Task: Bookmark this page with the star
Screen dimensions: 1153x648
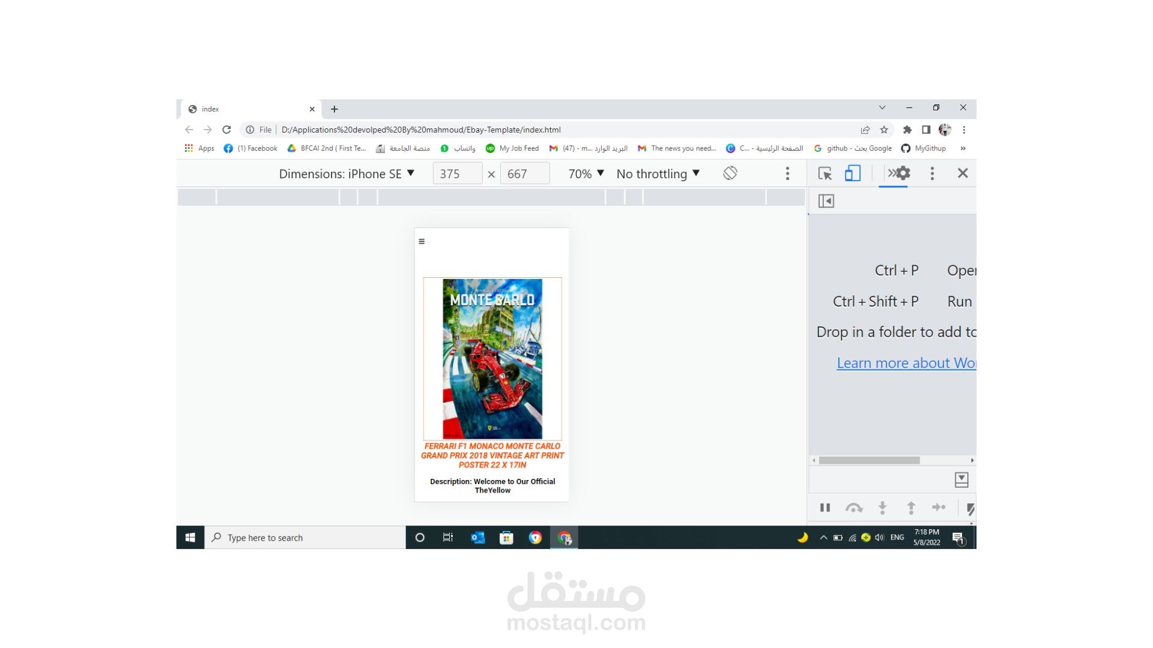Action: [884, 130]
